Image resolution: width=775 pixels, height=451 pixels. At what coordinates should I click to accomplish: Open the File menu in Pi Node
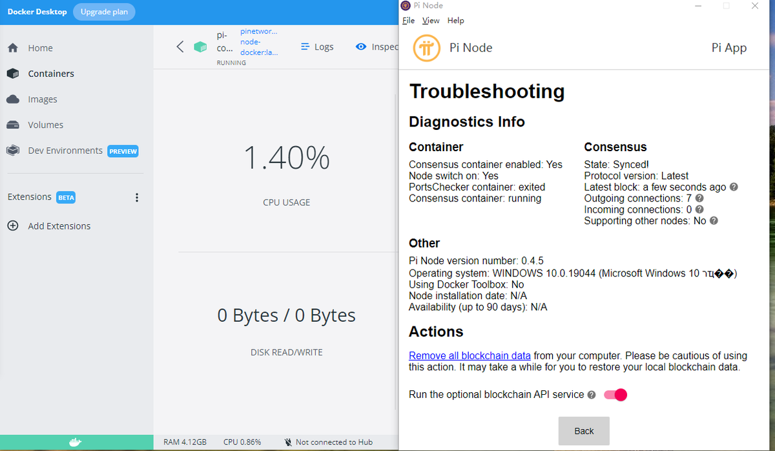408,21
